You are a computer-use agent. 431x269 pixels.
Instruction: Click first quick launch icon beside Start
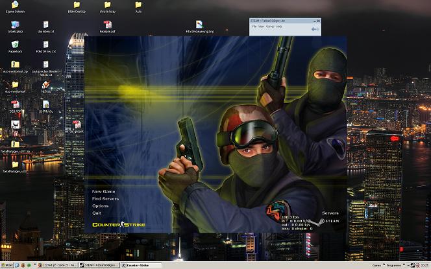coord(17,265)
